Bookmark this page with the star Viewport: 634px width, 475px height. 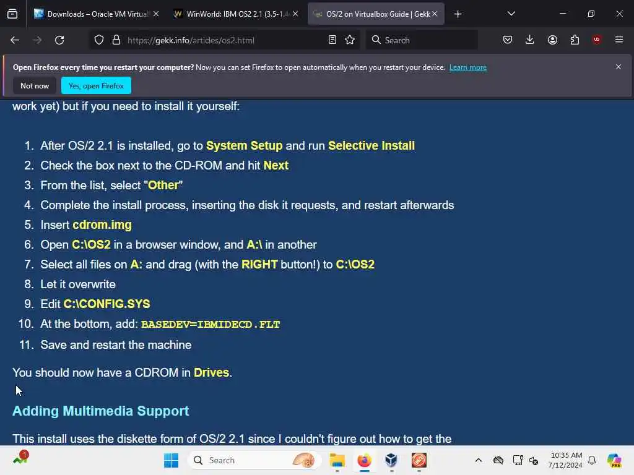(350, 40)
